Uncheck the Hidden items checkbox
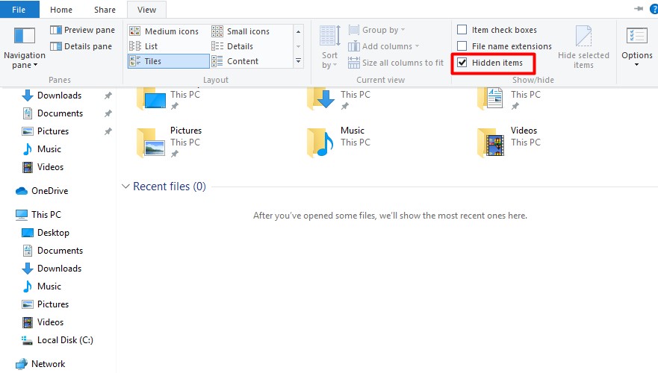The image size is (658, 373). (462, 63)
